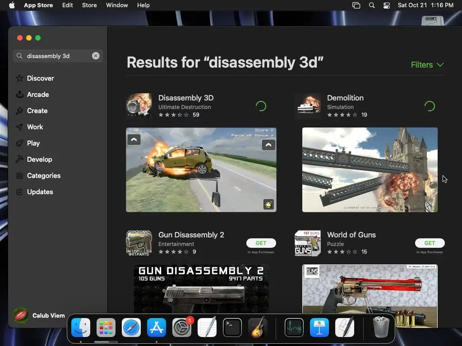The width and height of the screenshot is (462, 346).
Task: Open the Demolition app icon
Action: (x=308, y=105)
